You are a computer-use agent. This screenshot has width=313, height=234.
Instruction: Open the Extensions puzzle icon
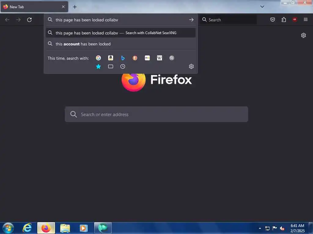click(284, 19)
